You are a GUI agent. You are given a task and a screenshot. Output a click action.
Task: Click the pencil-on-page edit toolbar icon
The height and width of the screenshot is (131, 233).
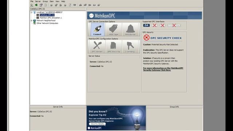70,5
